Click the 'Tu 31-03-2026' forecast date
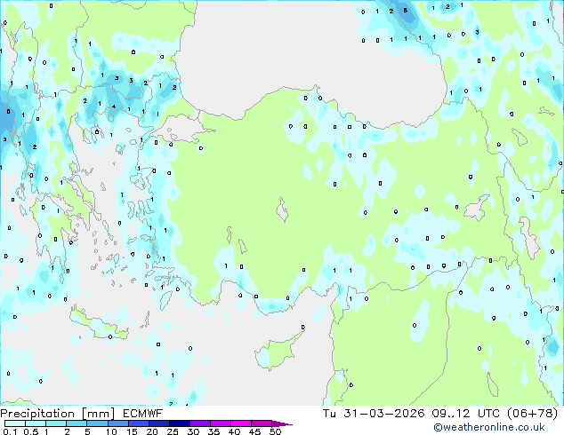The height and width of the screenshot is (435, 564). pyautogui.click(x=373, y=414)
